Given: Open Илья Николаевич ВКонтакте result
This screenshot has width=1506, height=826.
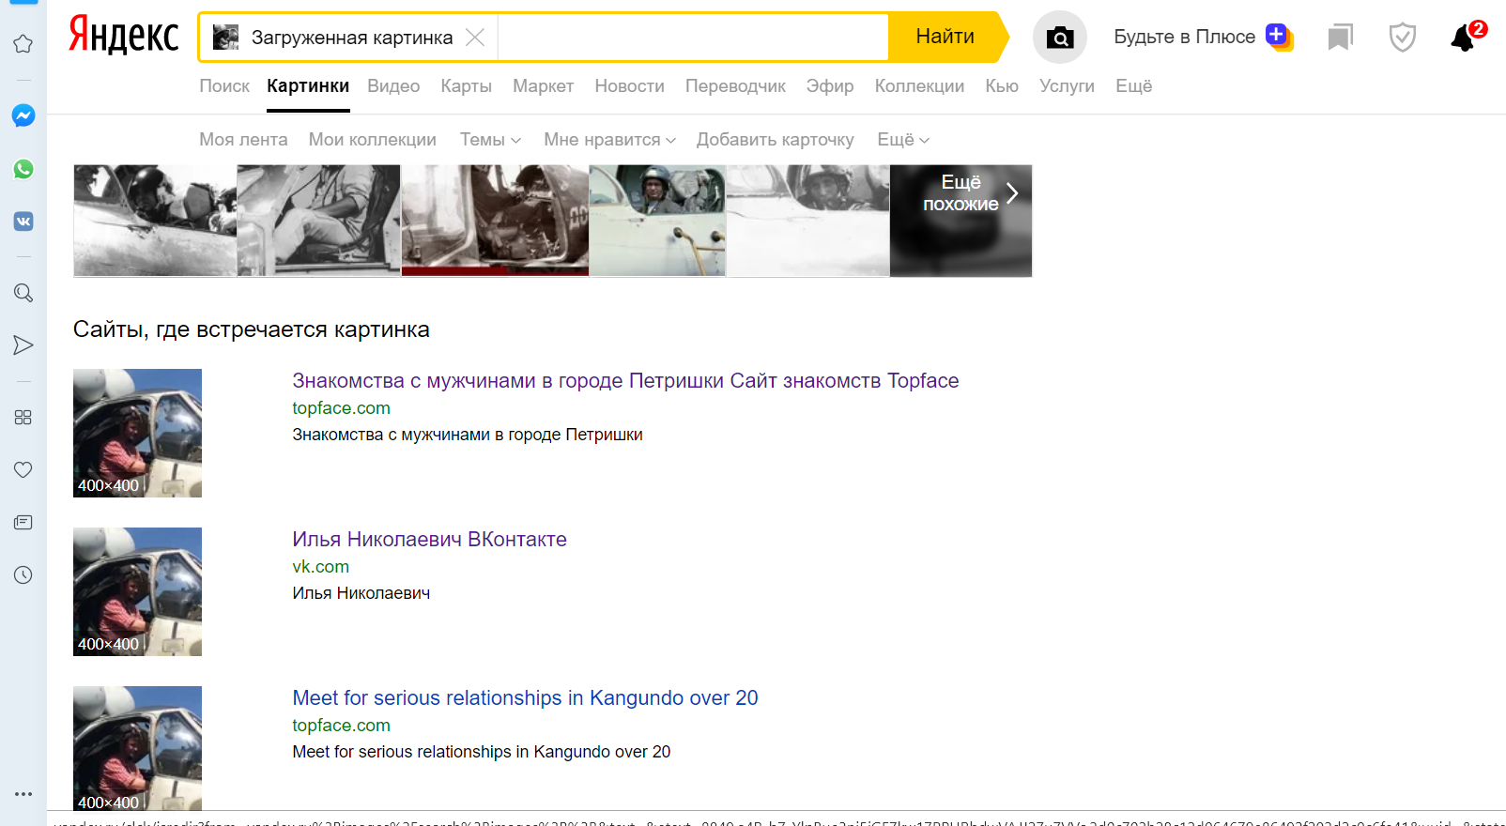Looking at the screenshot, I should tap(429, 540).
